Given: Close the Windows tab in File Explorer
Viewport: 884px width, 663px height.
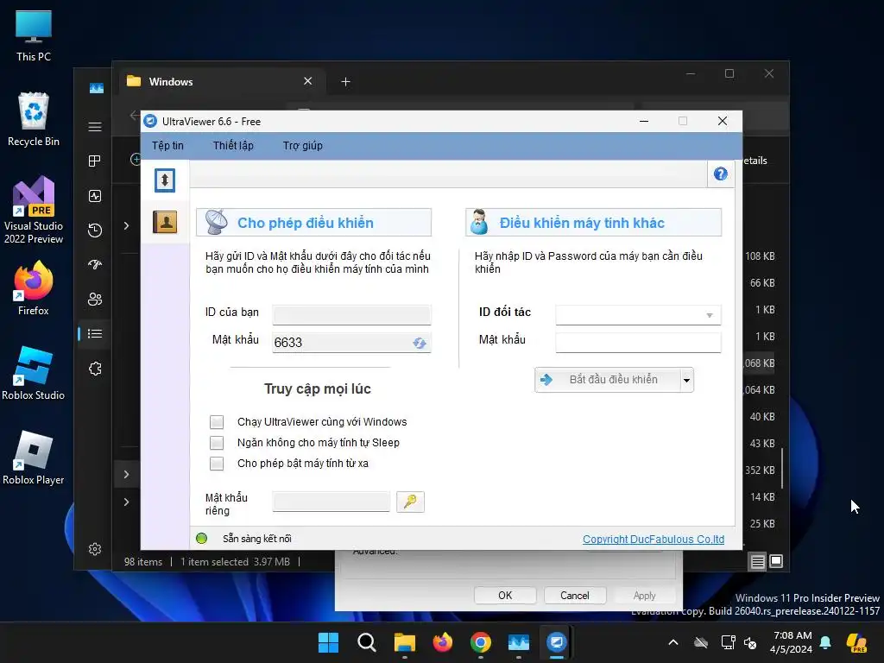Looking at the screenshot, I should 308,81.
